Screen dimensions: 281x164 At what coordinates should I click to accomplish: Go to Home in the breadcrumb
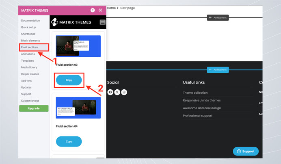pyautogui.click(x=111, y=8)
